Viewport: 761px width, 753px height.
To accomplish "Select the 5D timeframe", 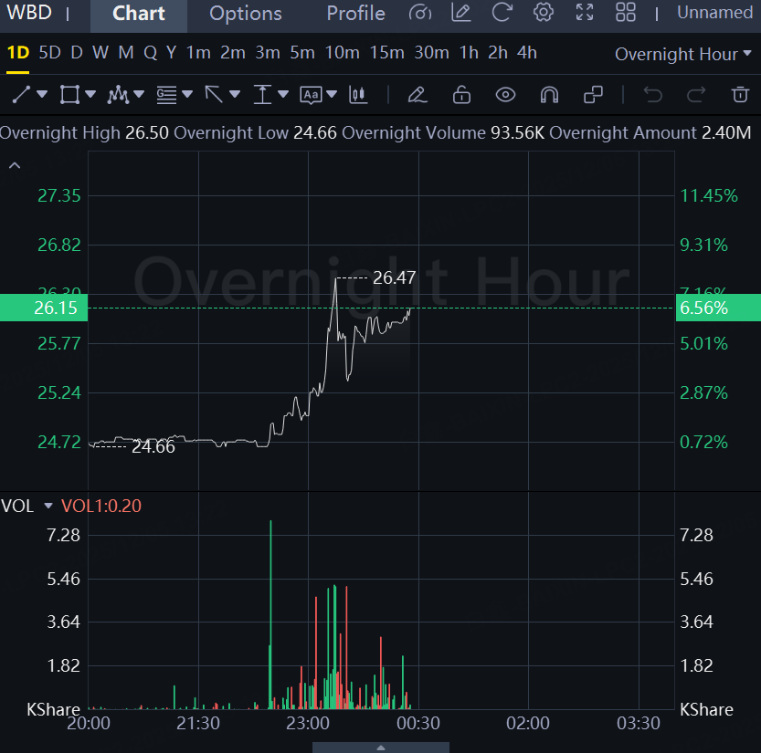I will click(49, 52).
